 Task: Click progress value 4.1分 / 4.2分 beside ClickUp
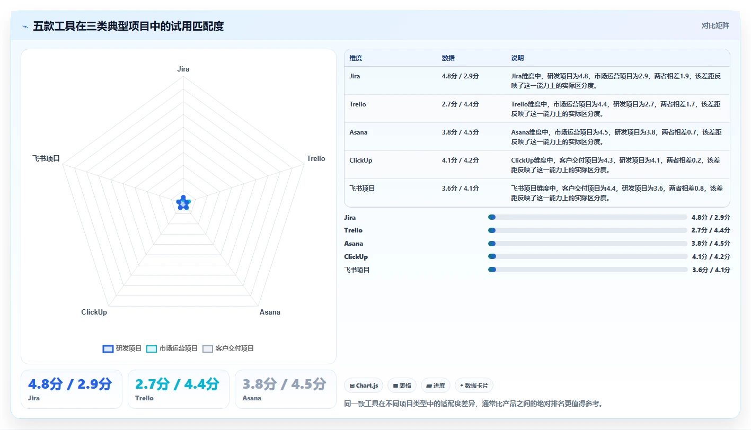click(x=711, y=257)
